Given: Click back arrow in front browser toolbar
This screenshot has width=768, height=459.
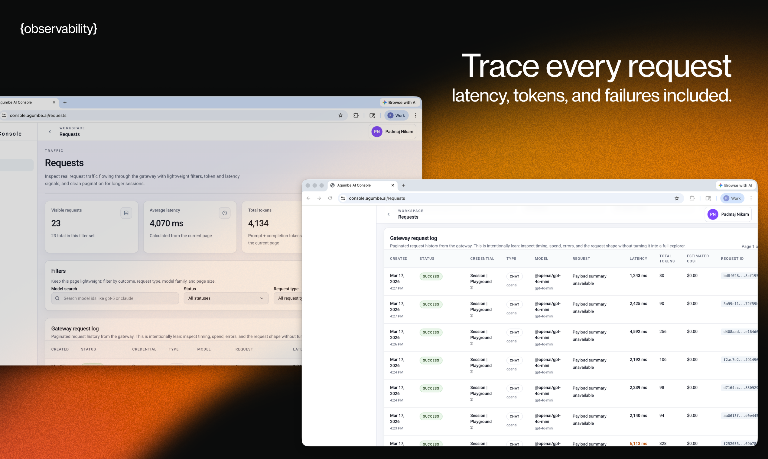Looking at the screenshot, I should 308,198.
